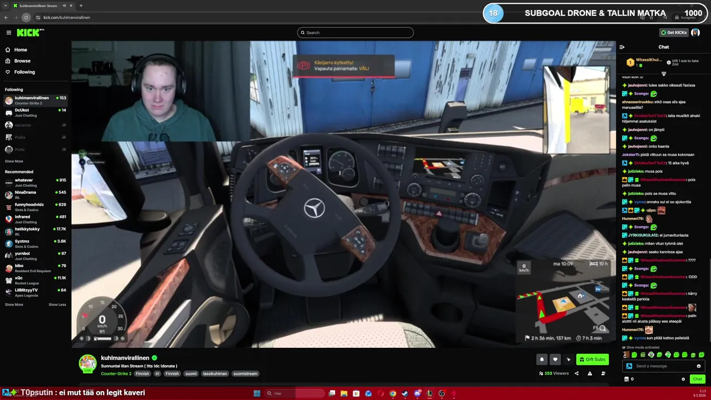Reload the page

26,17
